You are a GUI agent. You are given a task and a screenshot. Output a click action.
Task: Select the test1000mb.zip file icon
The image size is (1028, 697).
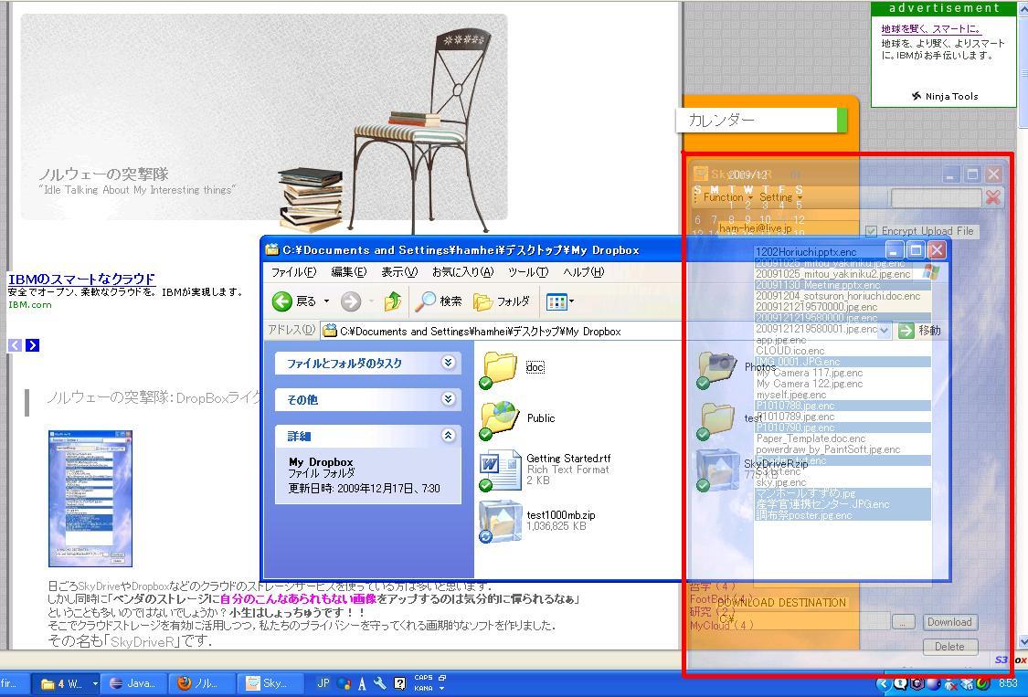500,522
